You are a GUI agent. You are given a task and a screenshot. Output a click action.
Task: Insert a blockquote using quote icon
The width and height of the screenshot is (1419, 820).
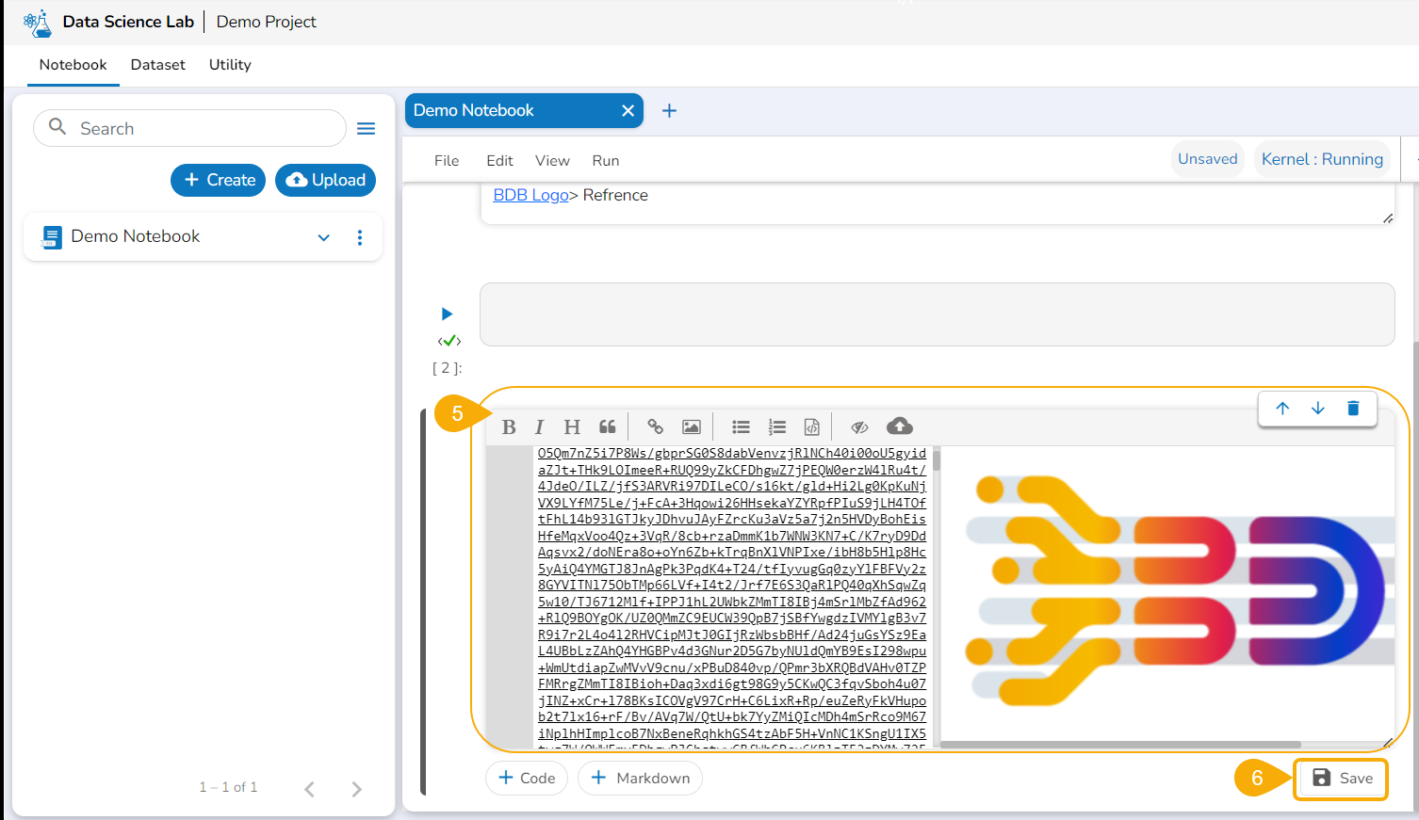[608, 427]
